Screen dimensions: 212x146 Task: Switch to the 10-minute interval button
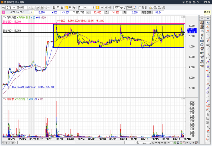(101, 8)
